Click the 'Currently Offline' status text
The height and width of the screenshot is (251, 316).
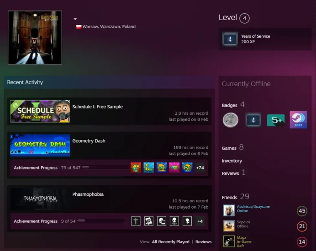246,84
